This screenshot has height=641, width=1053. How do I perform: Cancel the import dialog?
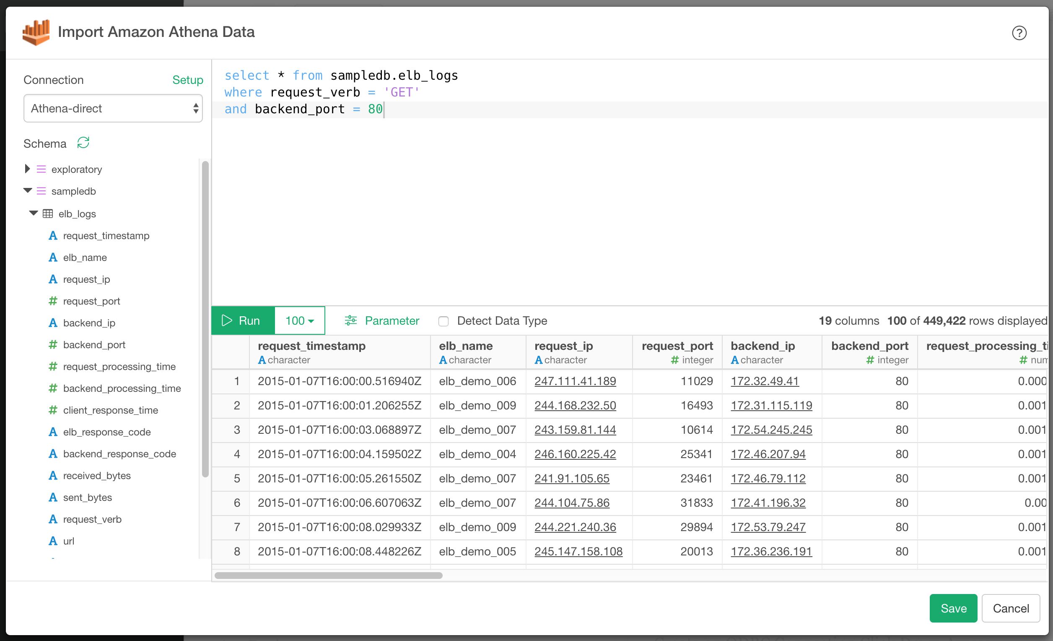click(x=1011, y=608)
